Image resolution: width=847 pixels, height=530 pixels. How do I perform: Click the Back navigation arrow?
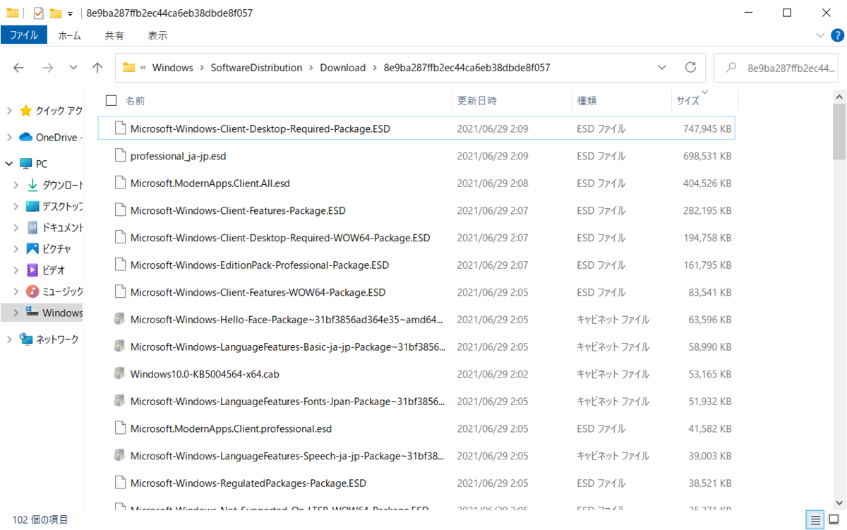click(19, 68)
